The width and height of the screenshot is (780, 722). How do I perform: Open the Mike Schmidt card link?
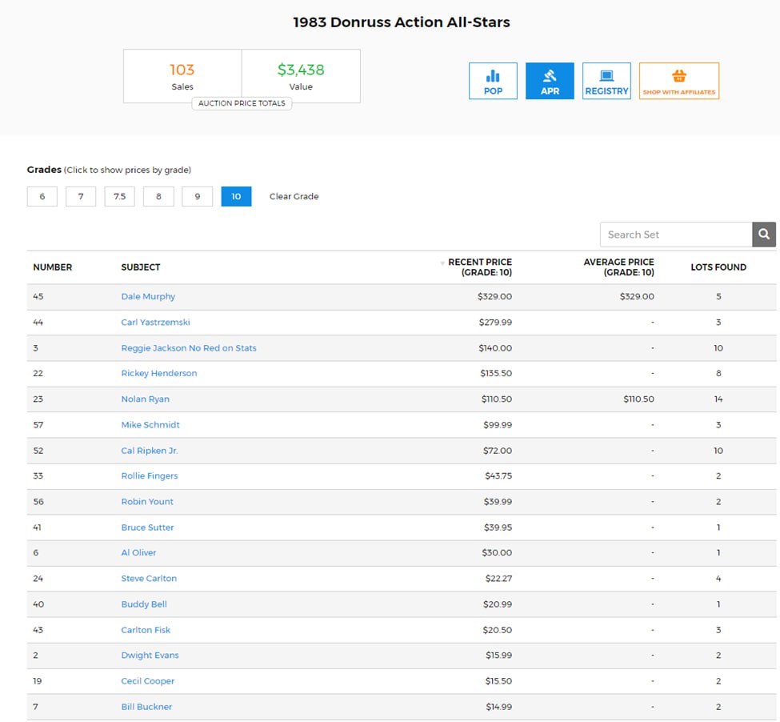click(150, 425)
